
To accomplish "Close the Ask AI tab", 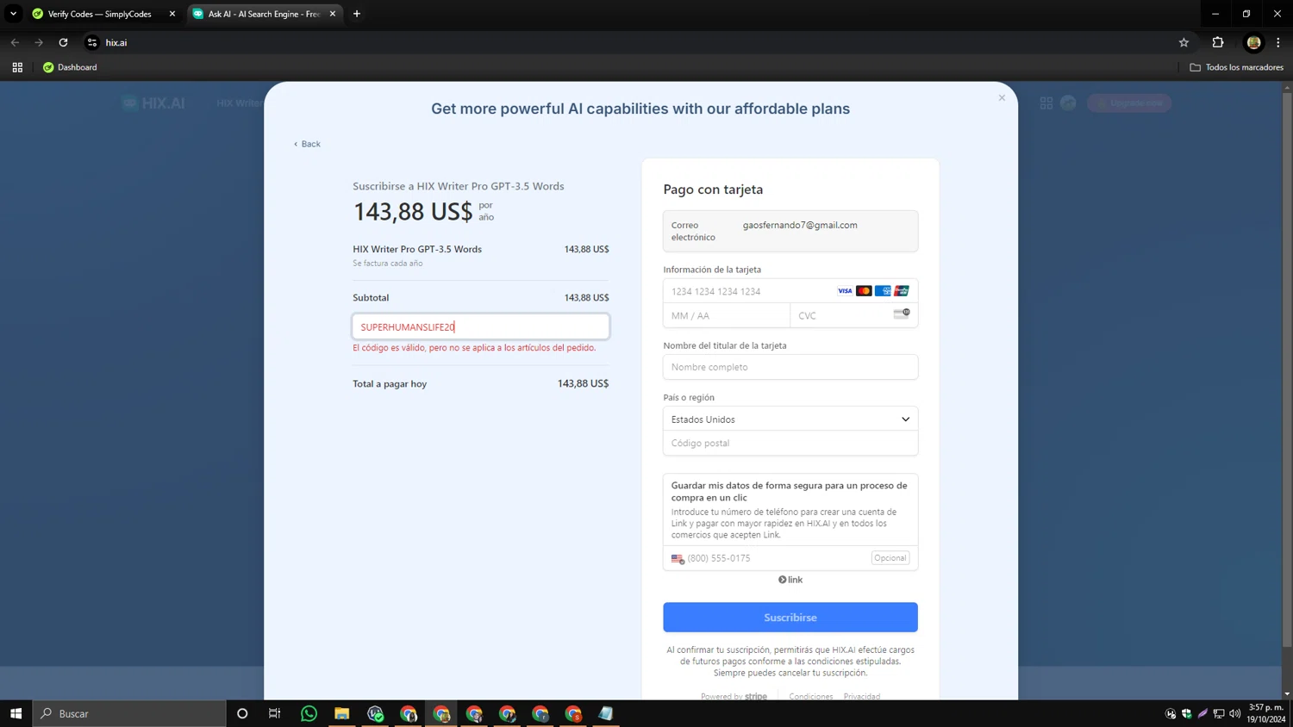I will [333, 14].
